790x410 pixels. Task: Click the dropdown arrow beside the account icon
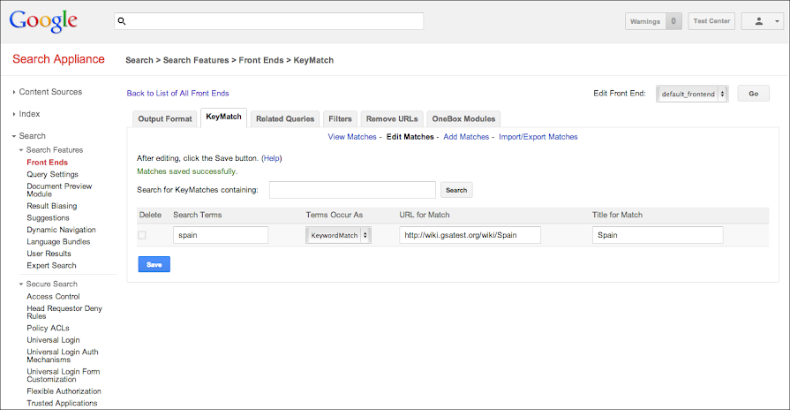pyautogui.click(x=777, y=21)
